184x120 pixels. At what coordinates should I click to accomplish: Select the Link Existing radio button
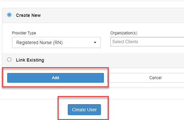click(9, 60)
